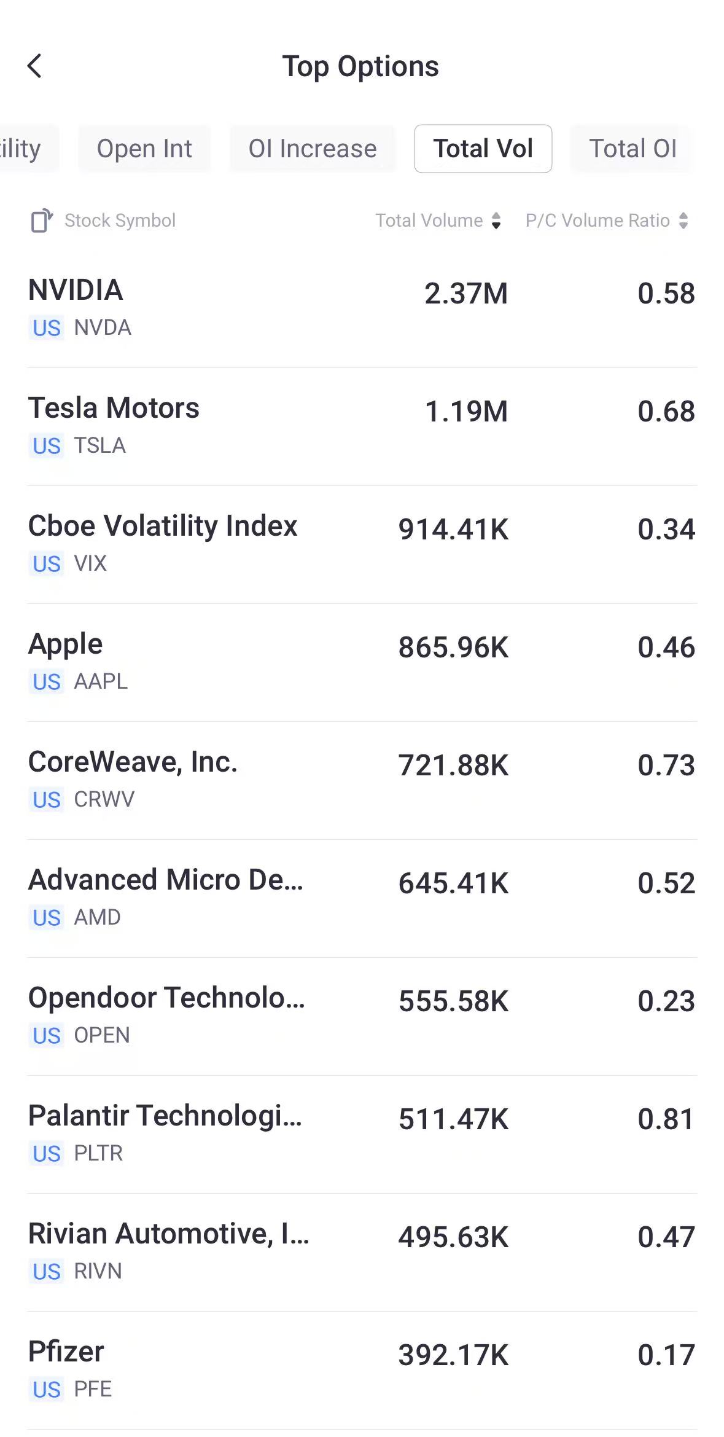Tap the rotate-screen icon beside Stock Symbol
This screenshot has width=724, height=1437.
(42, 221)
